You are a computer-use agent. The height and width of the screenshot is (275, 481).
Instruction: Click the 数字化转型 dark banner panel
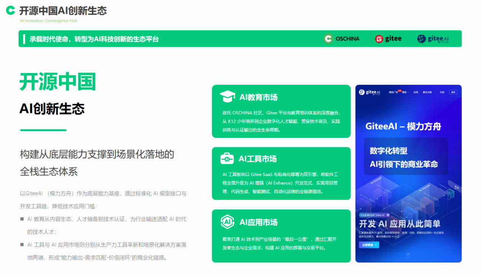pos(405,156)
